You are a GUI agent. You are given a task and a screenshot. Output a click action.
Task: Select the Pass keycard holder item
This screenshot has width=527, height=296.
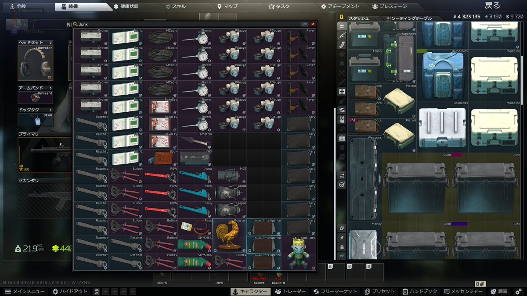point(195,227)
